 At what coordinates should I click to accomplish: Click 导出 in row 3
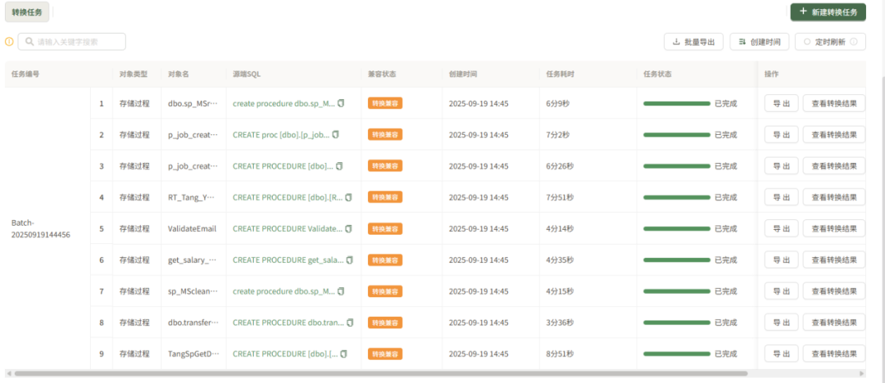pyautogui.click(x=781, y=166)
